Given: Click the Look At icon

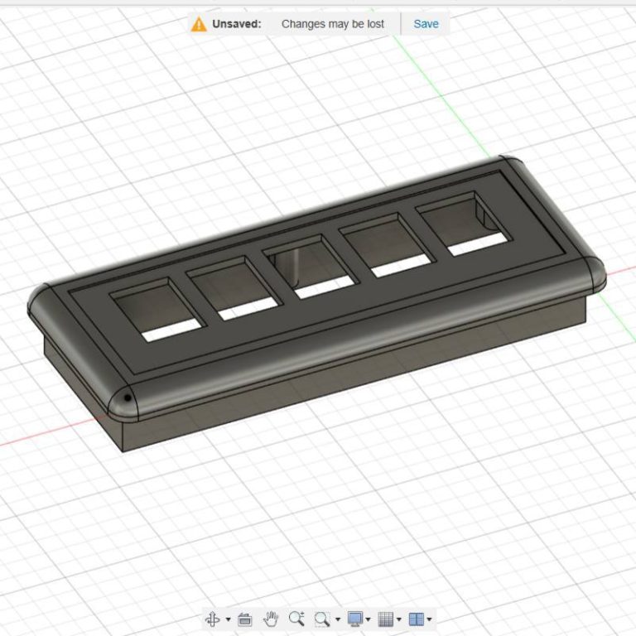Looking at the screenshot, I should [245, 619].
